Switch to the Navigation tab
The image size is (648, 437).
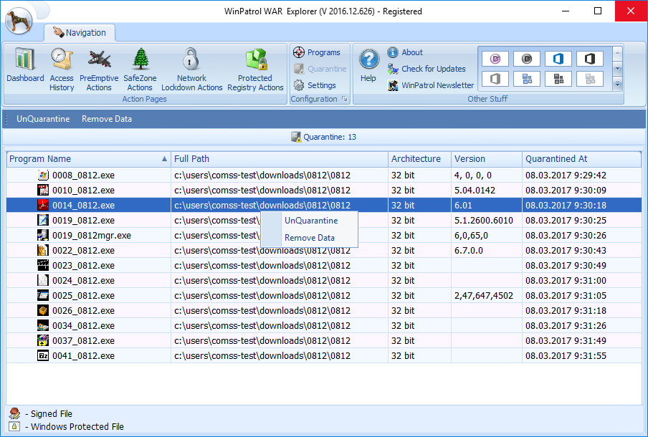coord(80,33)
